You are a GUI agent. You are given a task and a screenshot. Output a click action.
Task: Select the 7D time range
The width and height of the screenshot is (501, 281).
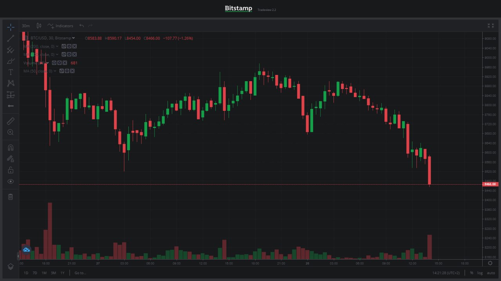35,273
